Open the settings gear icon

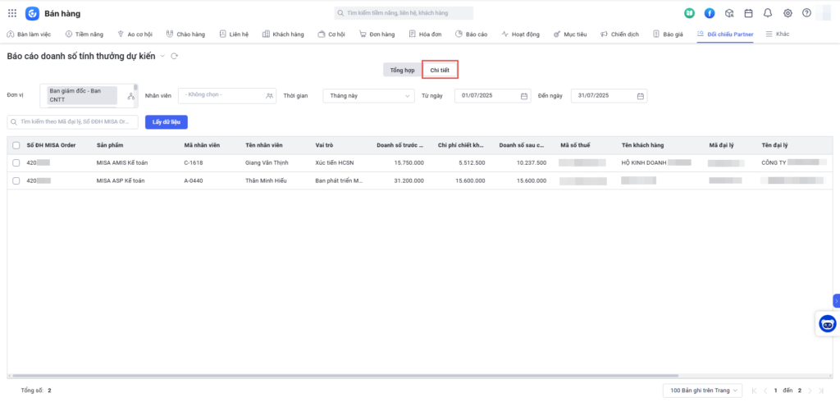click(787, 13)
